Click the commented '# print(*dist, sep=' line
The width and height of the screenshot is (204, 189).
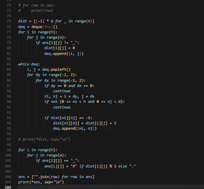pos(44,139)
